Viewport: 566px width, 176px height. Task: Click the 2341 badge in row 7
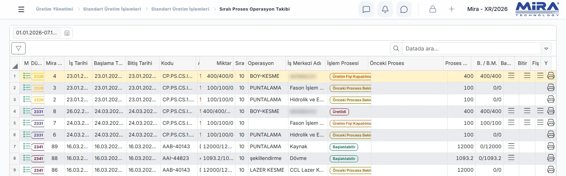38,147
